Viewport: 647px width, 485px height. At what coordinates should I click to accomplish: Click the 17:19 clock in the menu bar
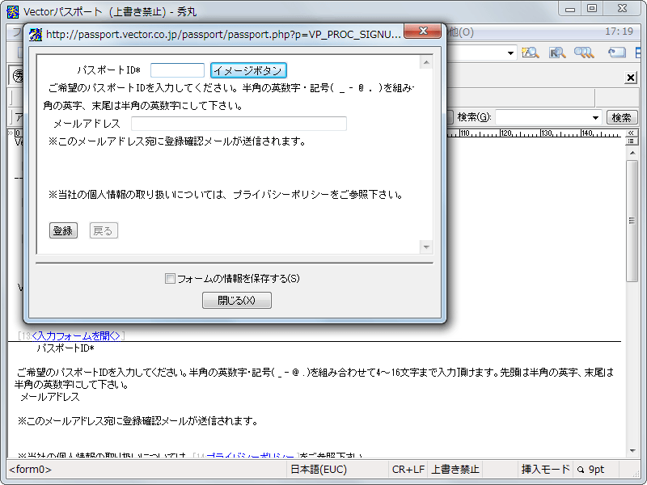coord(619,32)
